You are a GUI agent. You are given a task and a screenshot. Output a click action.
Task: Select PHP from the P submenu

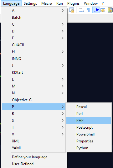click(x=89, y=121)
